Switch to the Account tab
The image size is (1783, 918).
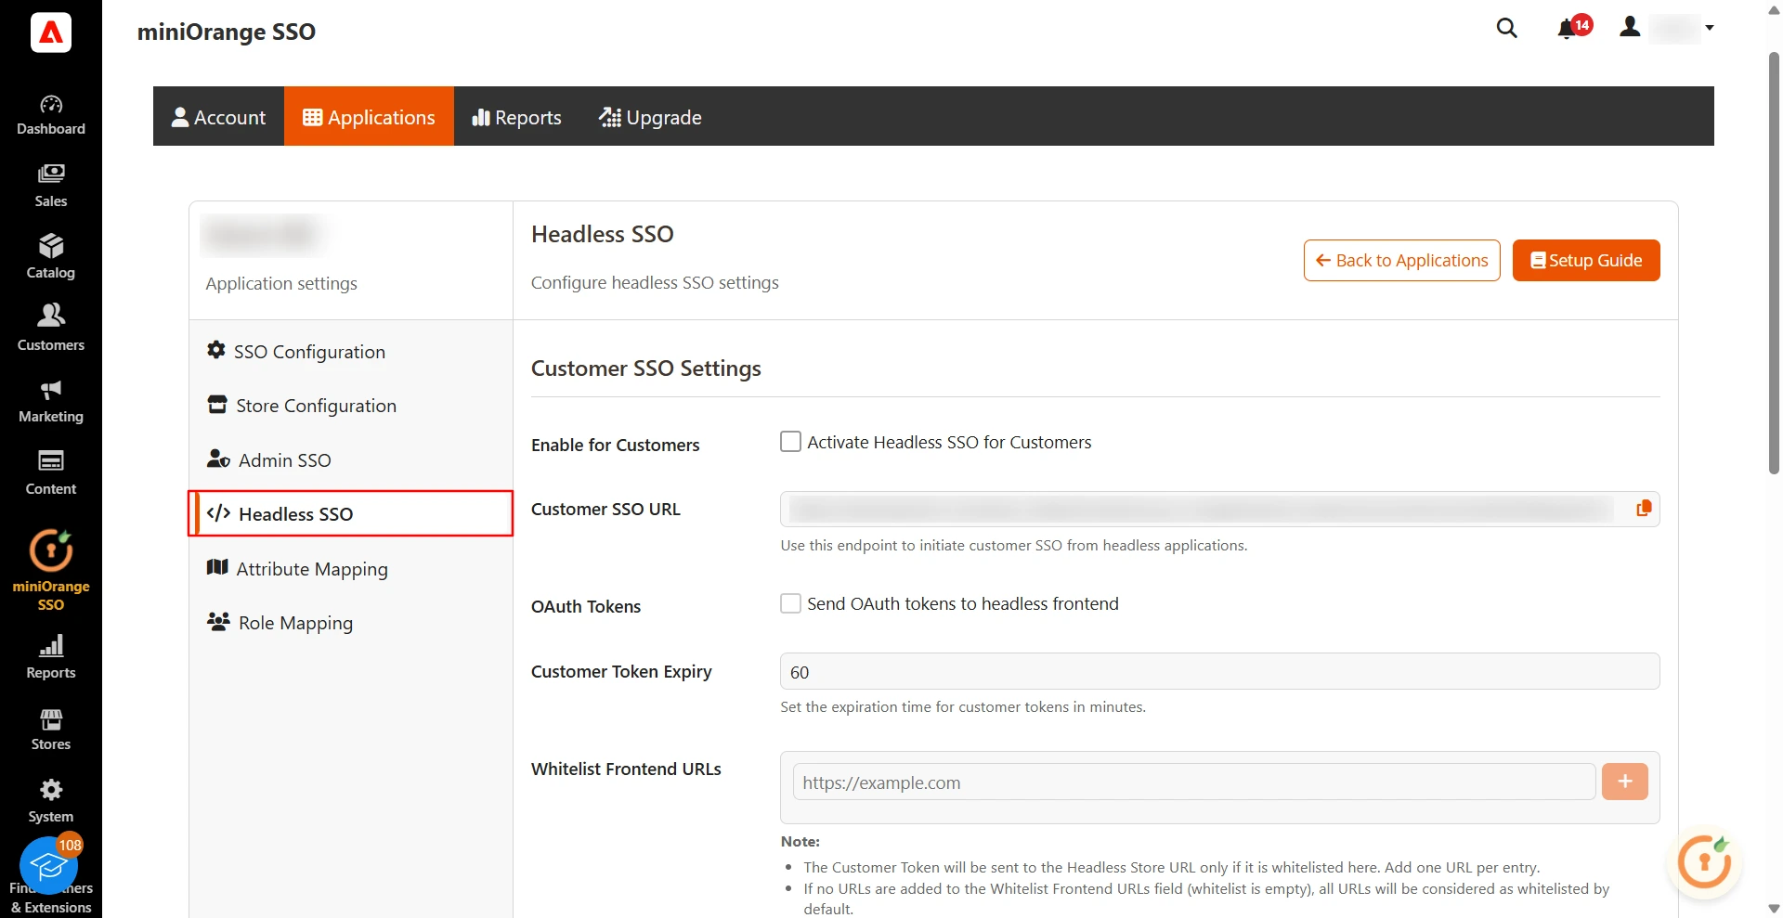coord(219,117)
